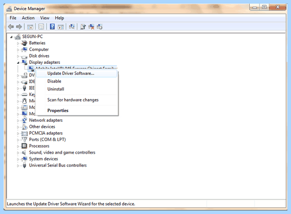Expand the Disk drives node arrow
291x214 pixels.
(18, 56)
